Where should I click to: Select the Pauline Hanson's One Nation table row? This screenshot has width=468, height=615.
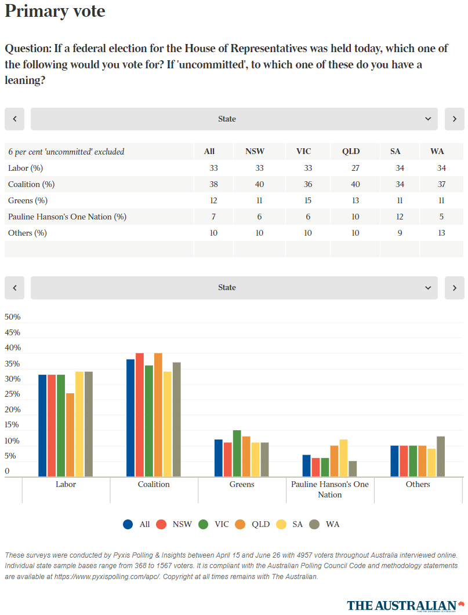(67, 217)
